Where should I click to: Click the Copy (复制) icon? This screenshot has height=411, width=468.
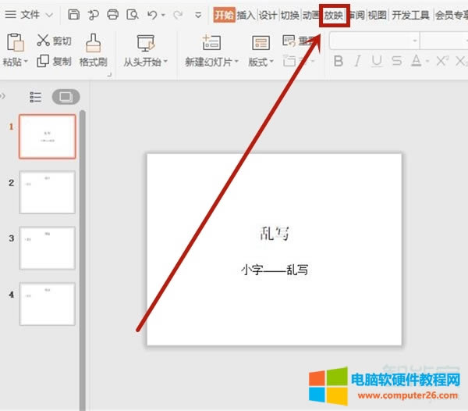click(43, 61)
